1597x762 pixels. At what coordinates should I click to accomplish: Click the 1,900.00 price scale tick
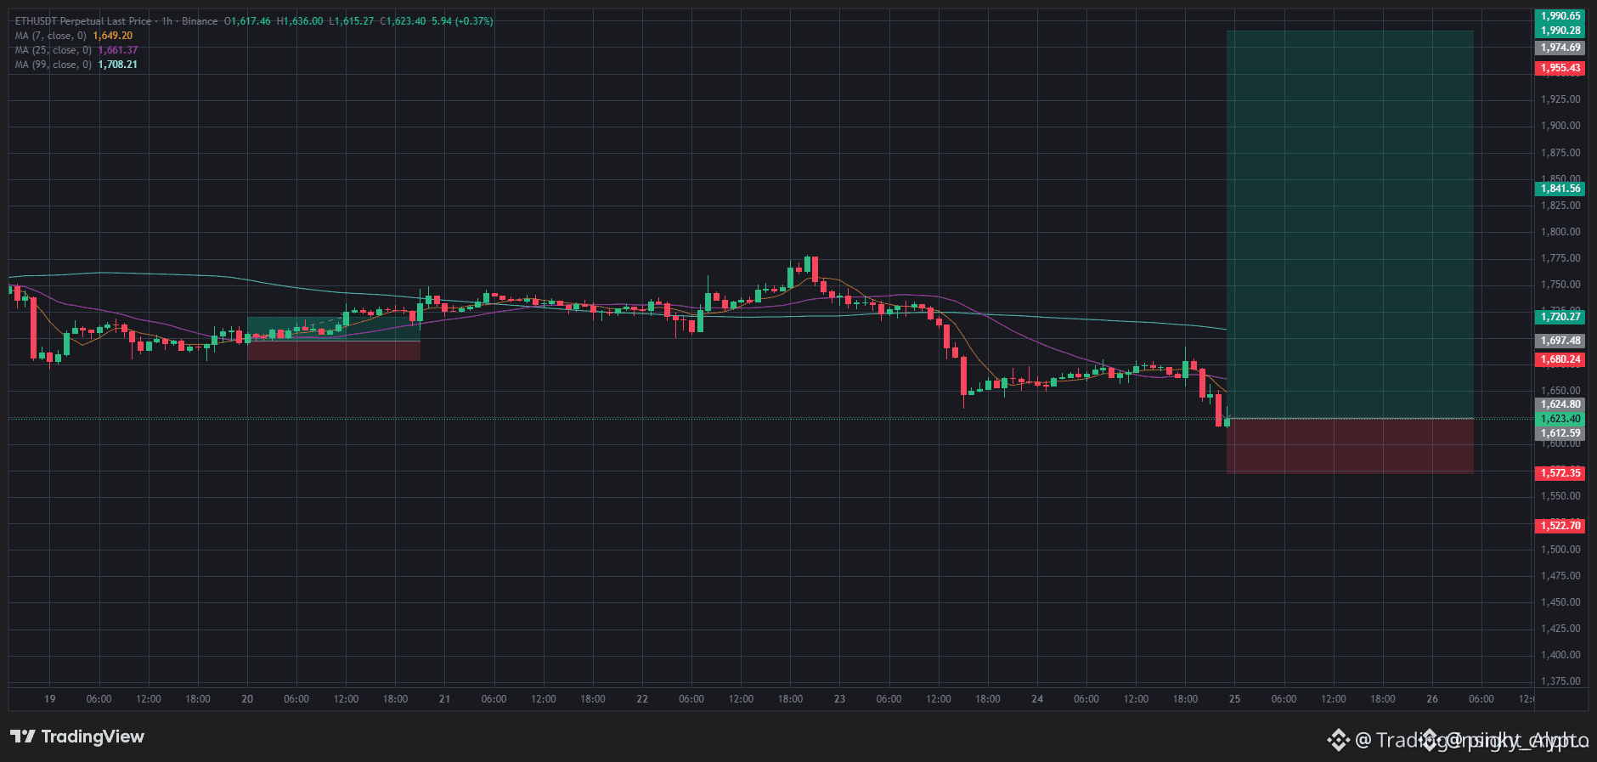(x=1560, y=126)
